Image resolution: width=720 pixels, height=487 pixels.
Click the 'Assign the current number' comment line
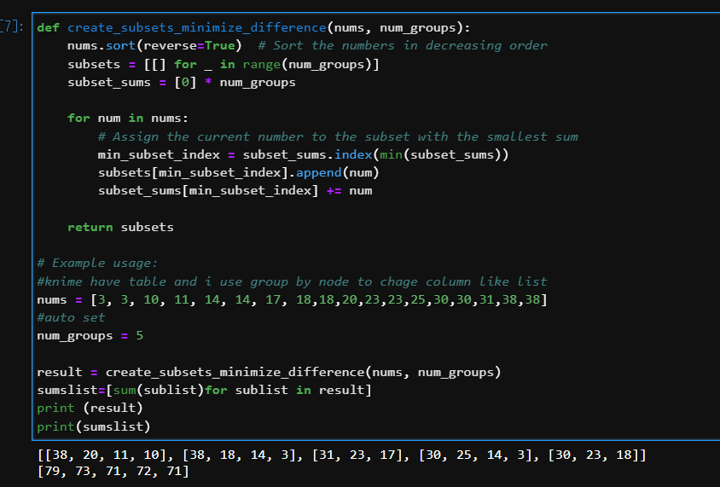coord(338,136)
